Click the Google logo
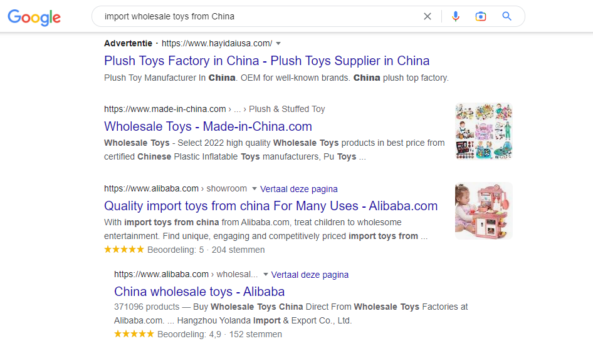 tap(34, 18)
